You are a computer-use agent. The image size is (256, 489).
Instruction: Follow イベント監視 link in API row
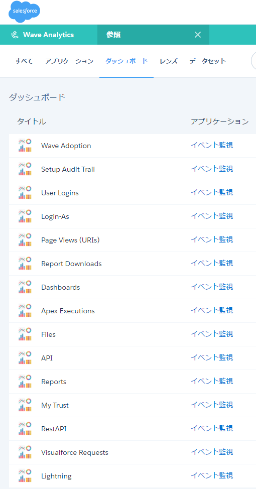click(212, 357)
